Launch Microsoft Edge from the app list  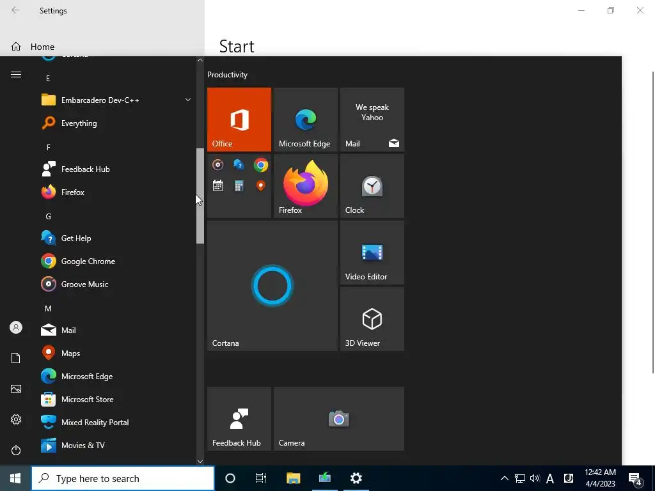pyautogui.click(x=117, y=376)
